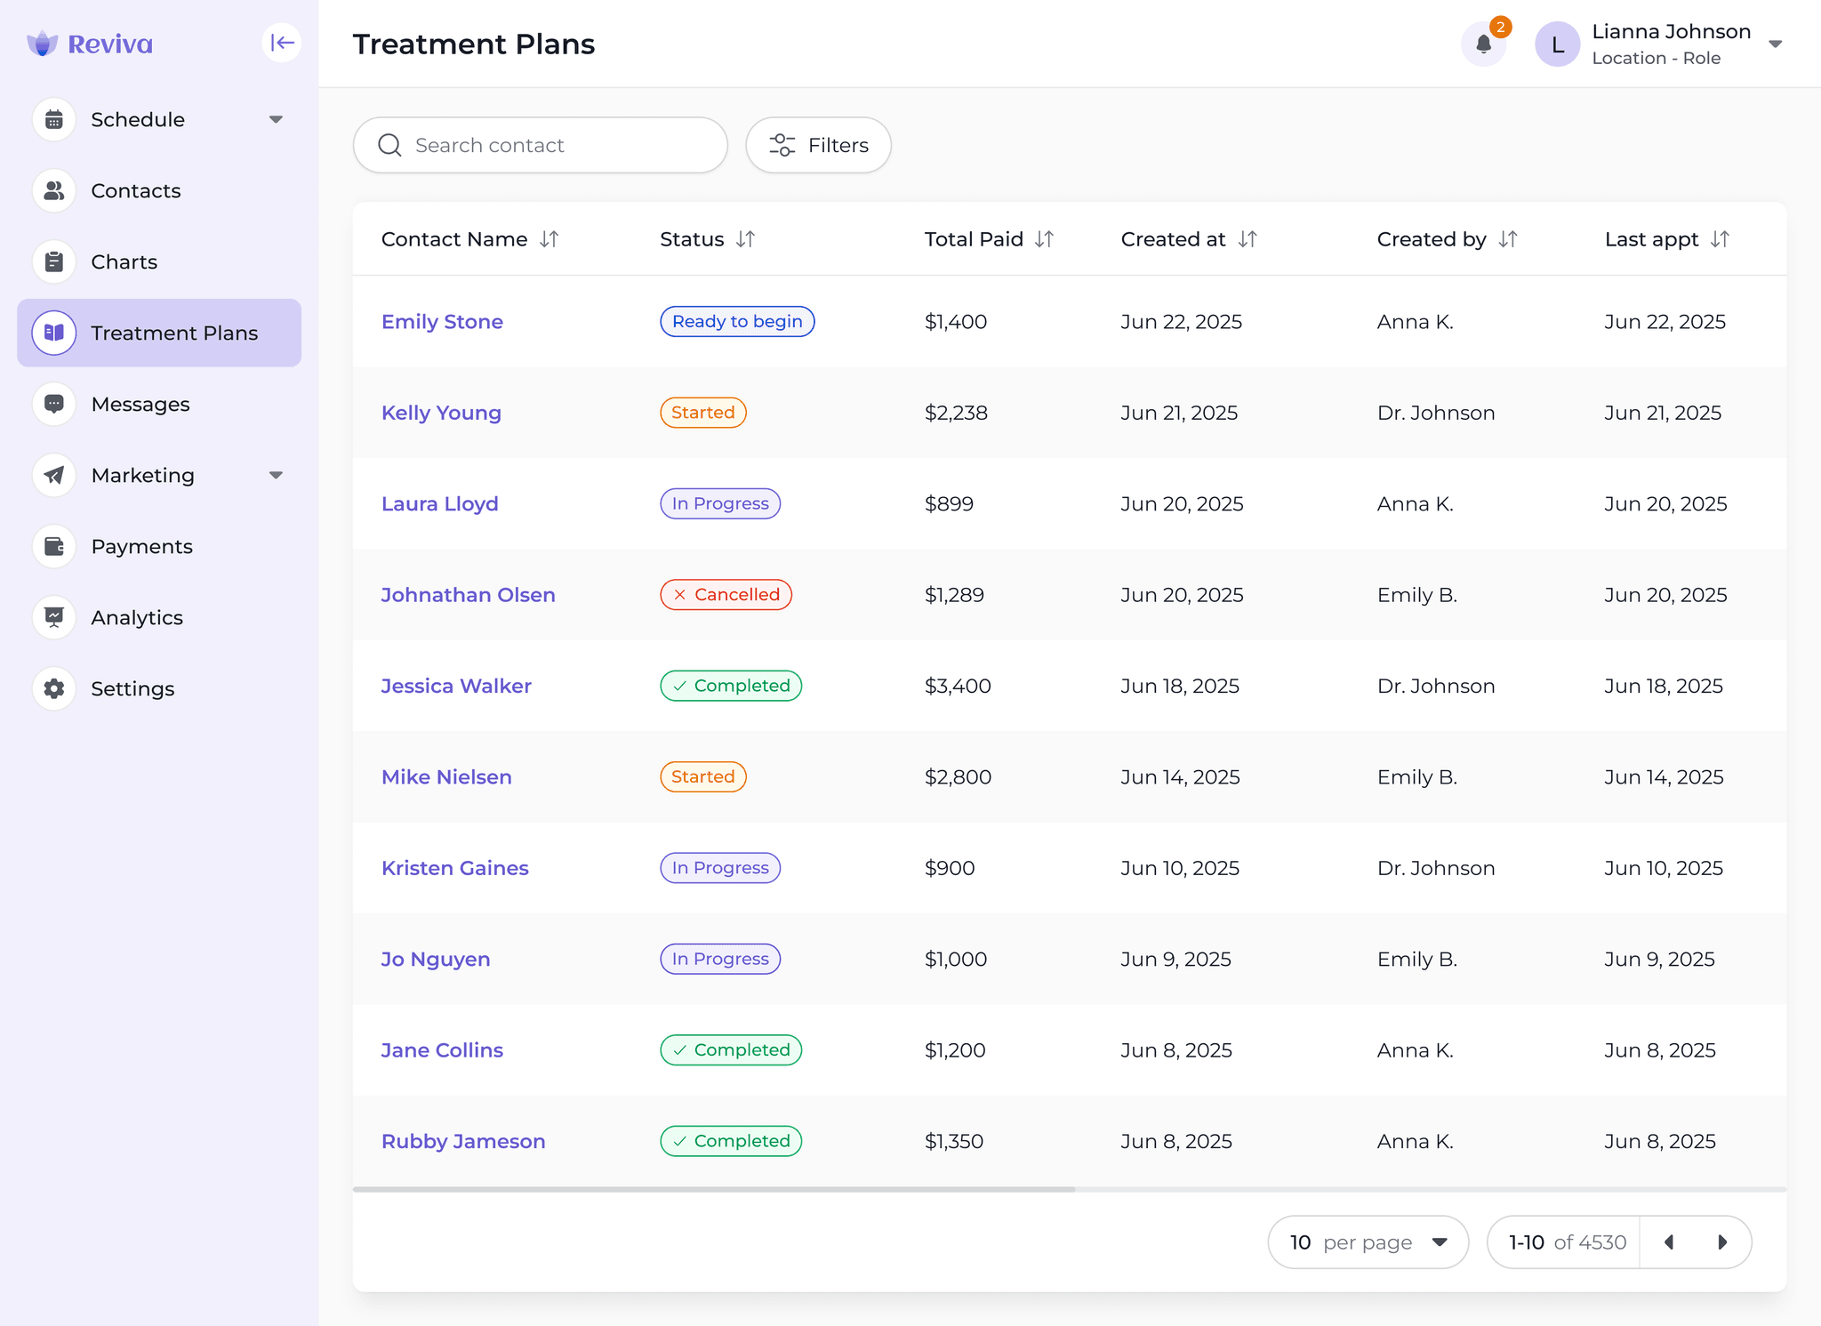
Task: Open the 10 per page dropdown
Action: point(1368,1242)
